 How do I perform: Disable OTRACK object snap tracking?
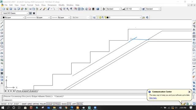click(57, 104)
